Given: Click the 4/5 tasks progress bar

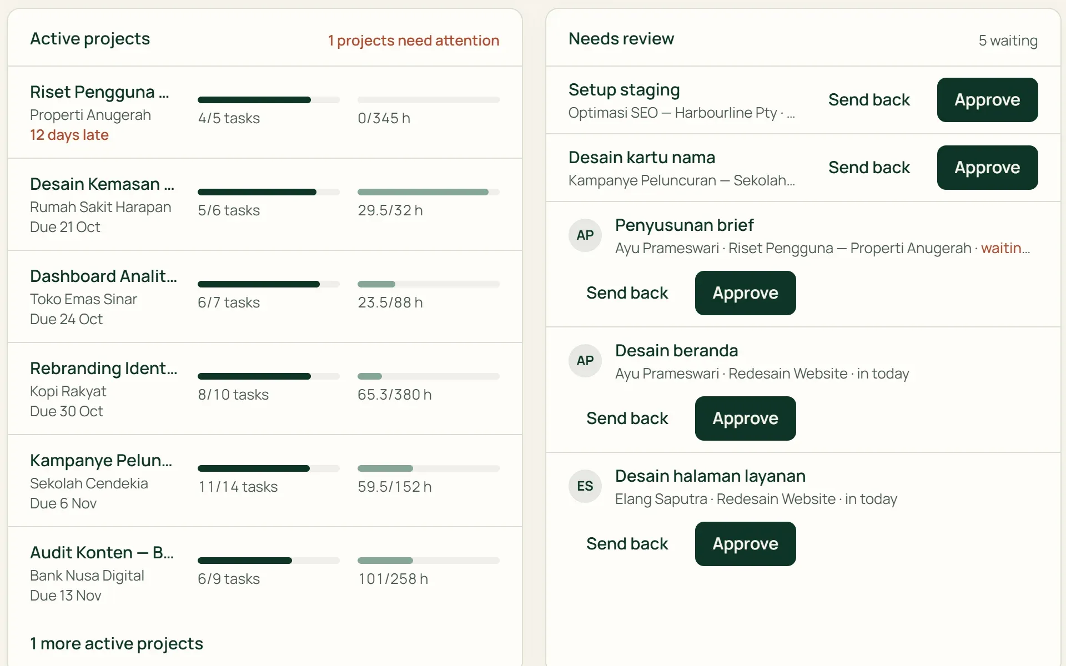Looking at the screenshot, I should pos(269,100).
